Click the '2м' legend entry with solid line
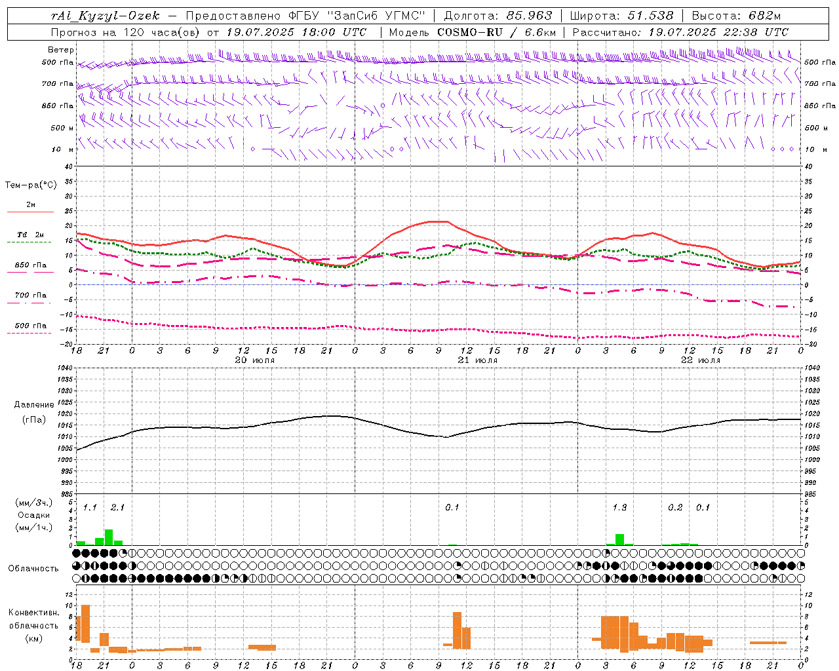The width and height of the screenshot is (839, 671). tap(31, 205)
